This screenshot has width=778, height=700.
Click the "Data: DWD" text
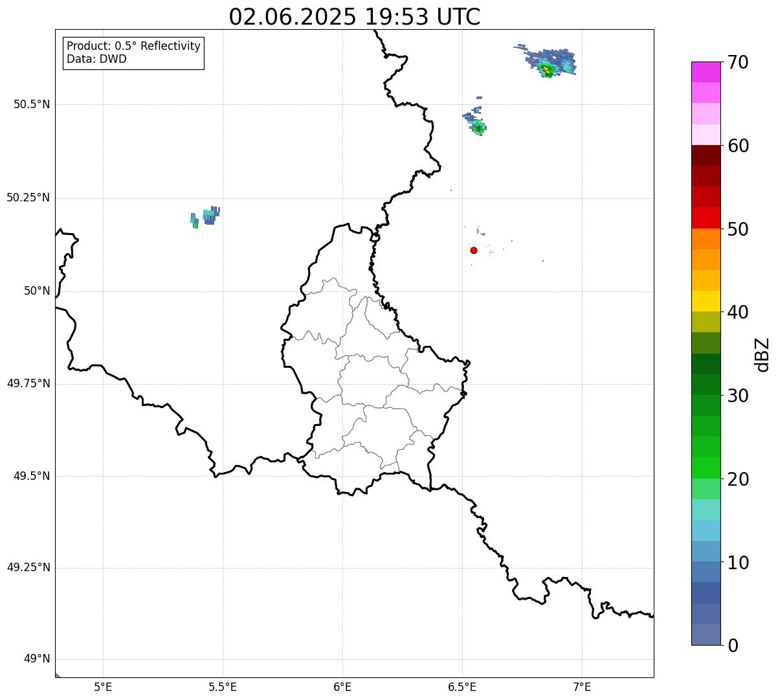tap(96, 60)
